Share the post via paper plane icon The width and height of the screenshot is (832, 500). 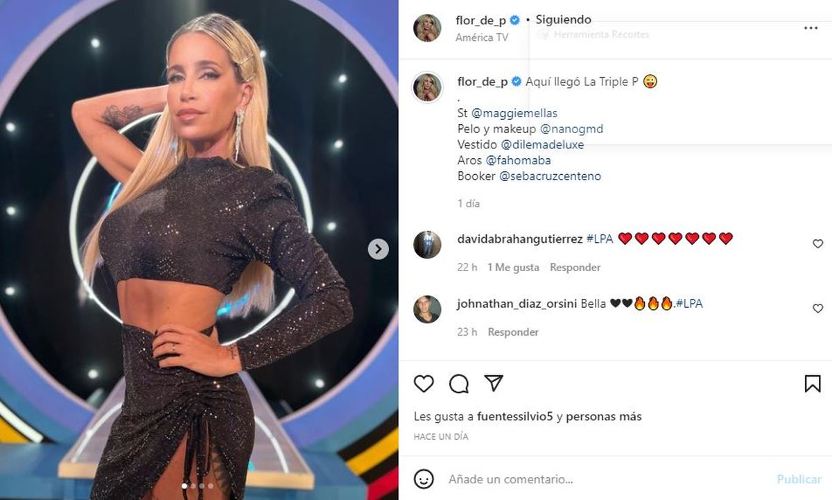pyautogui.click(x=493, y=383)
